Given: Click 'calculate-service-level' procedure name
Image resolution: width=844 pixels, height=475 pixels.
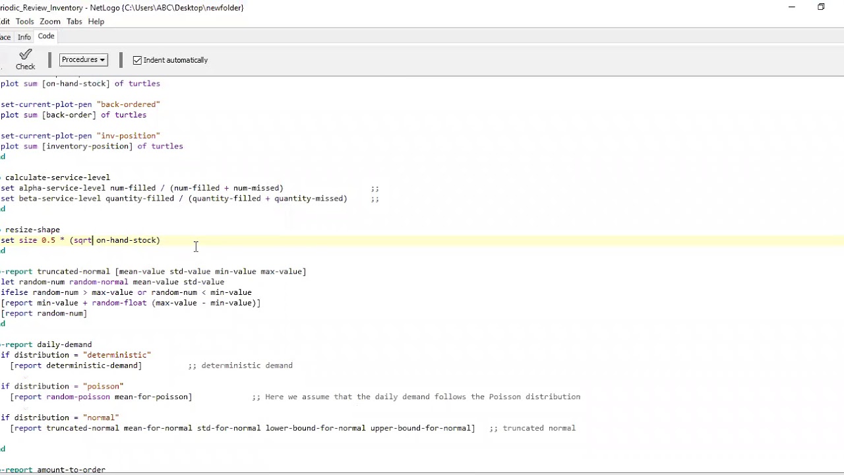Looking at the screenshot, I should tap(57, 177).
